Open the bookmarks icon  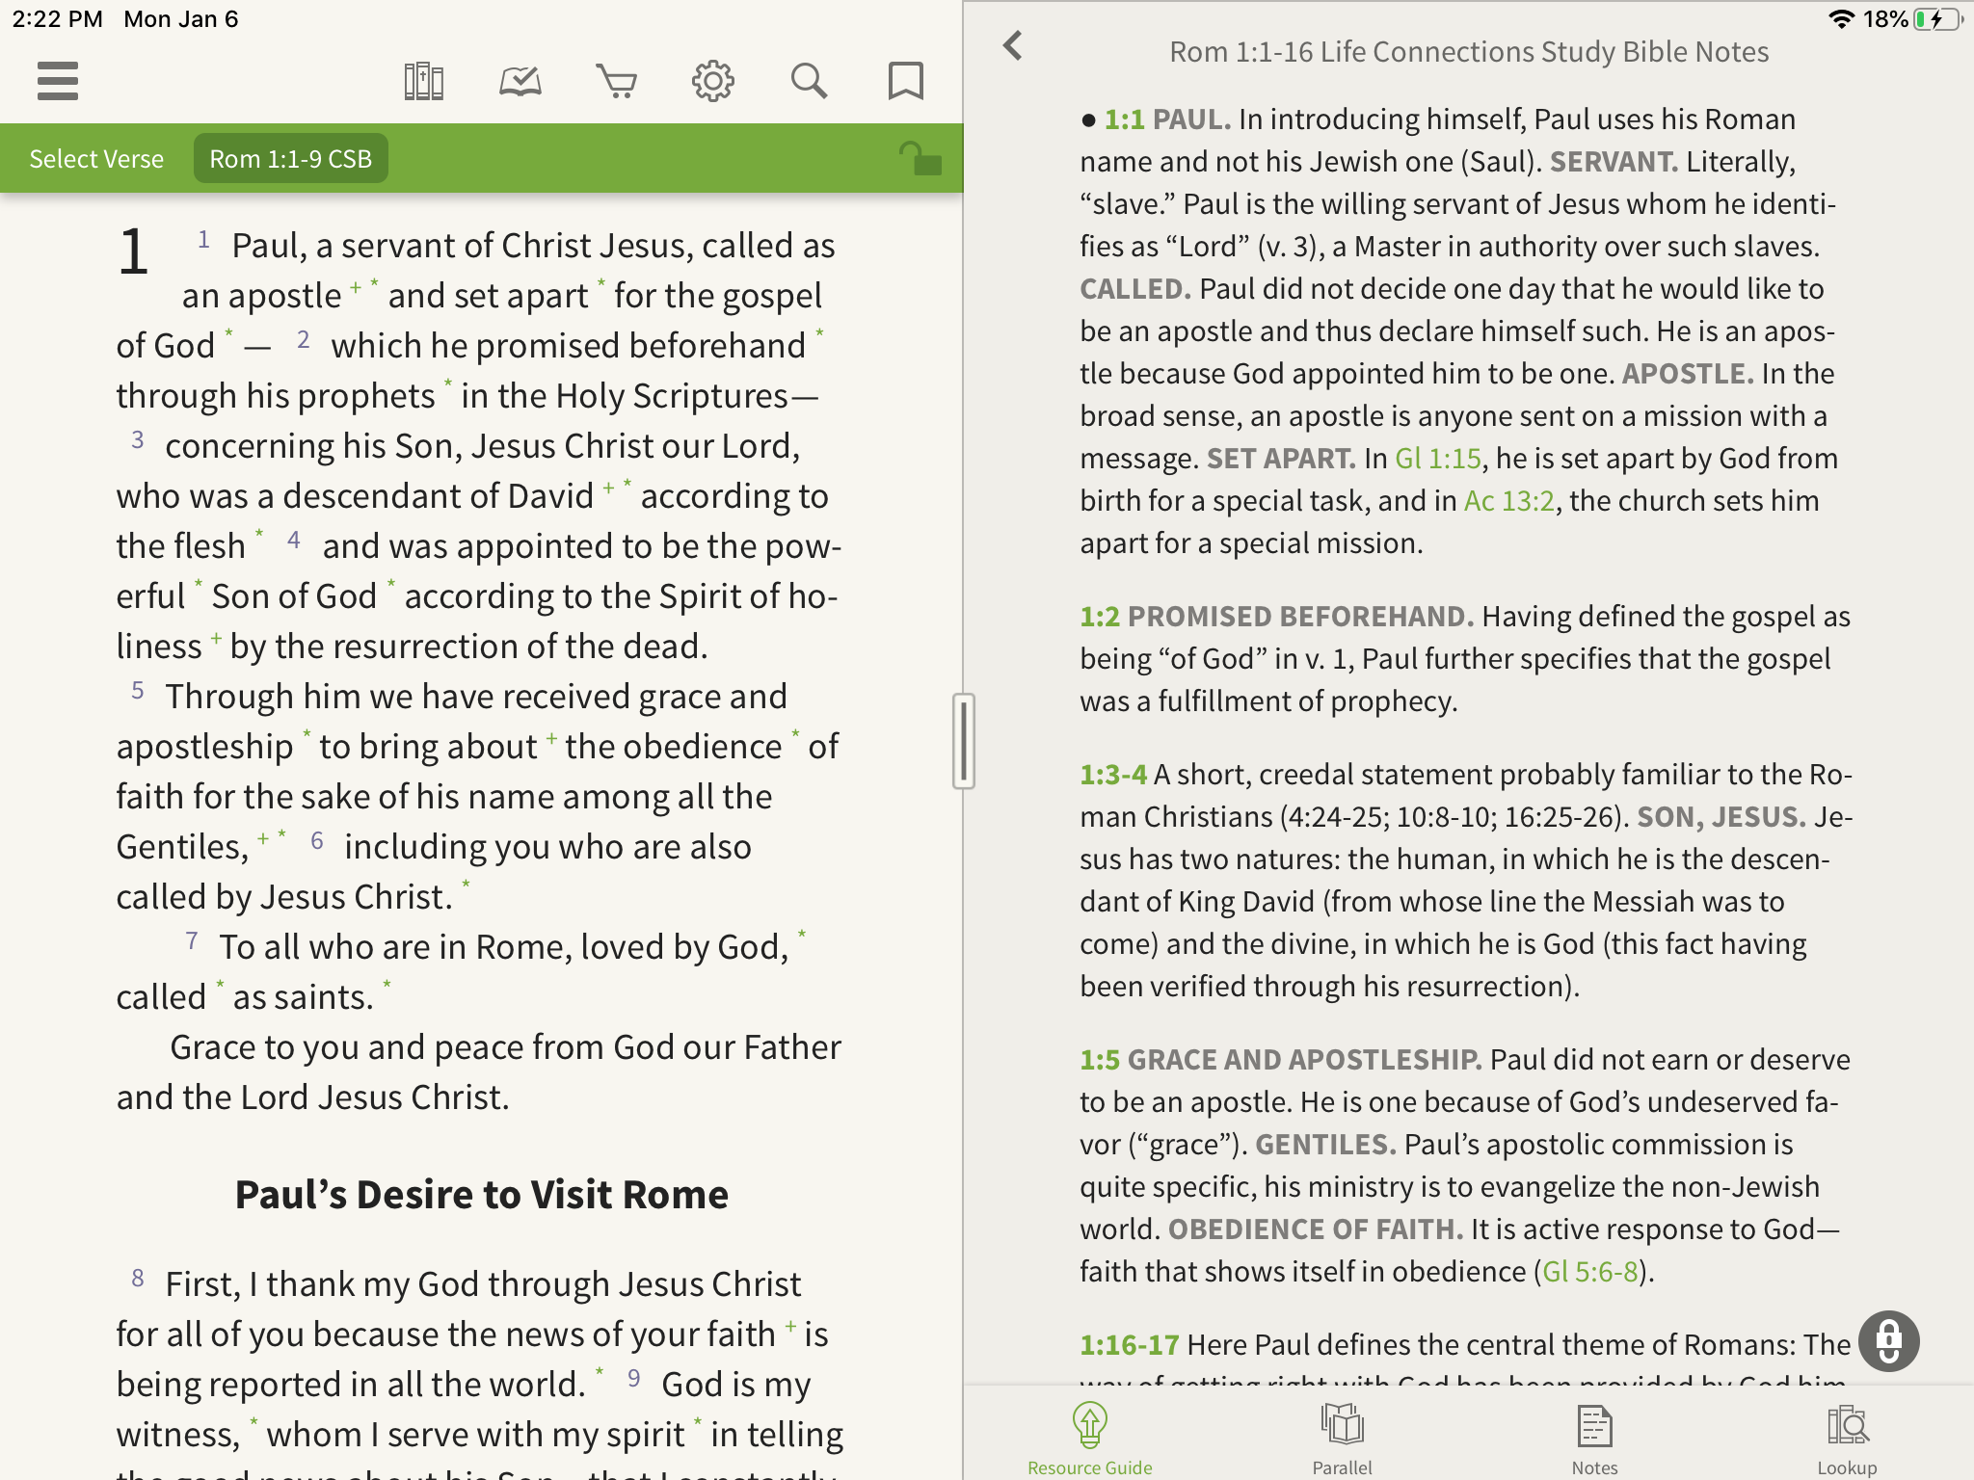(905, 81)
